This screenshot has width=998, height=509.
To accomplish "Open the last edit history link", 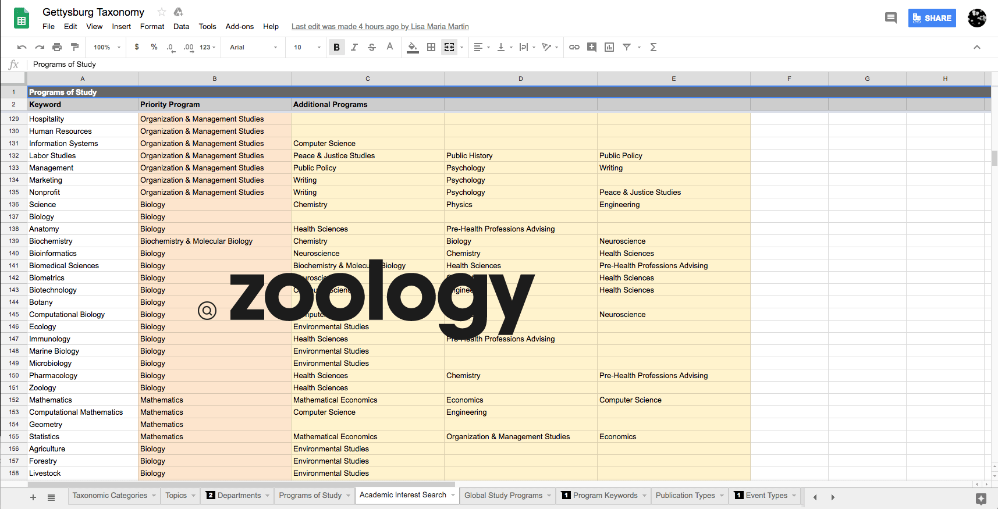I will (380, 26).
